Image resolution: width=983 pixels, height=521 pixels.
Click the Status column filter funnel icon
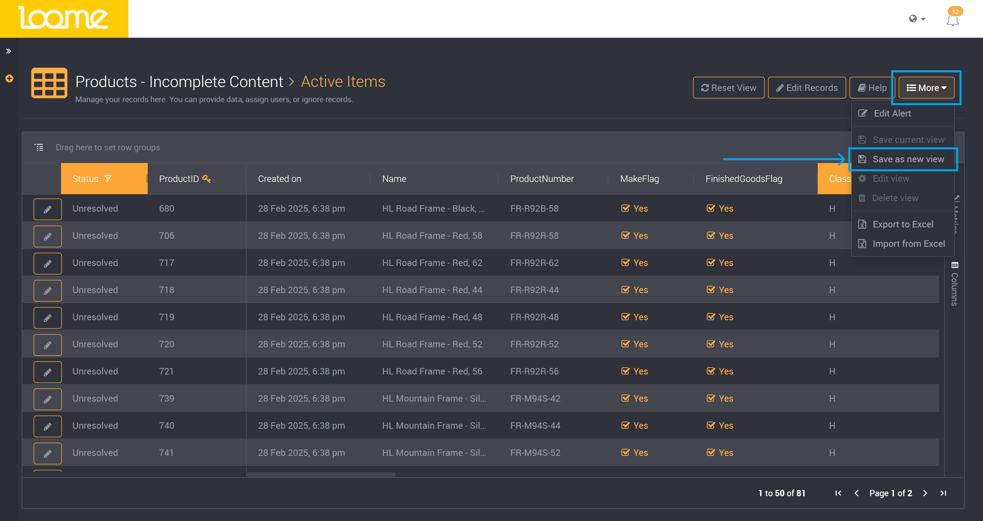[108, 178]
